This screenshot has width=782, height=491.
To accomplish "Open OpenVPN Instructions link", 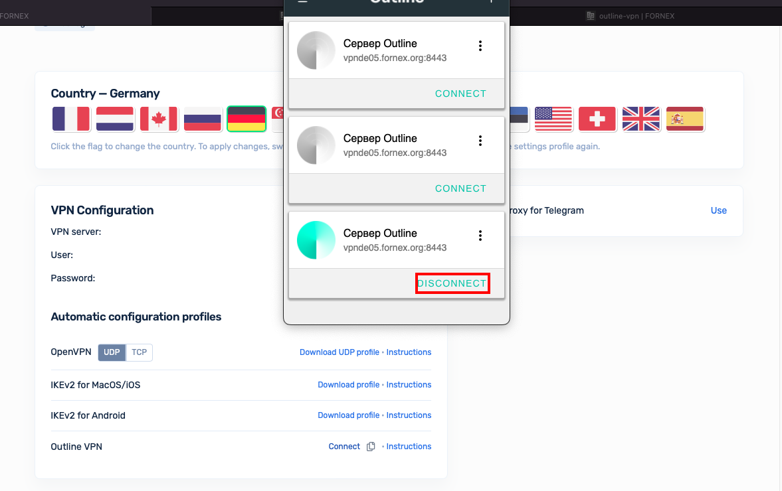I will pos(409,352).
